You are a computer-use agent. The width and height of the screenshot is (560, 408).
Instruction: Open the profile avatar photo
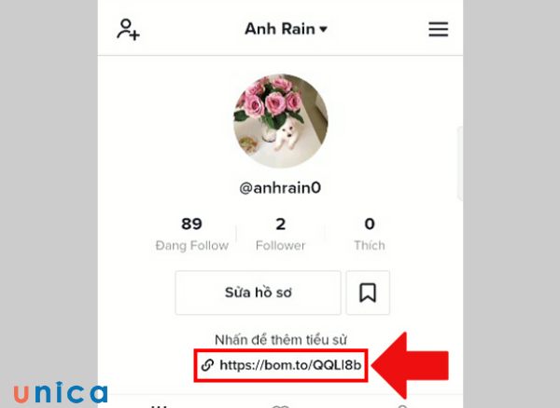(x=281, y=121)
